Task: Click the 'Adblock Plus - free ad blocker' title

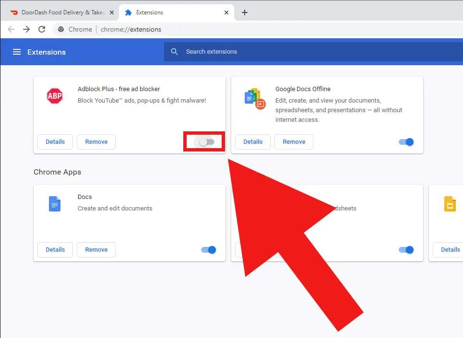Action: coord(119,89)
